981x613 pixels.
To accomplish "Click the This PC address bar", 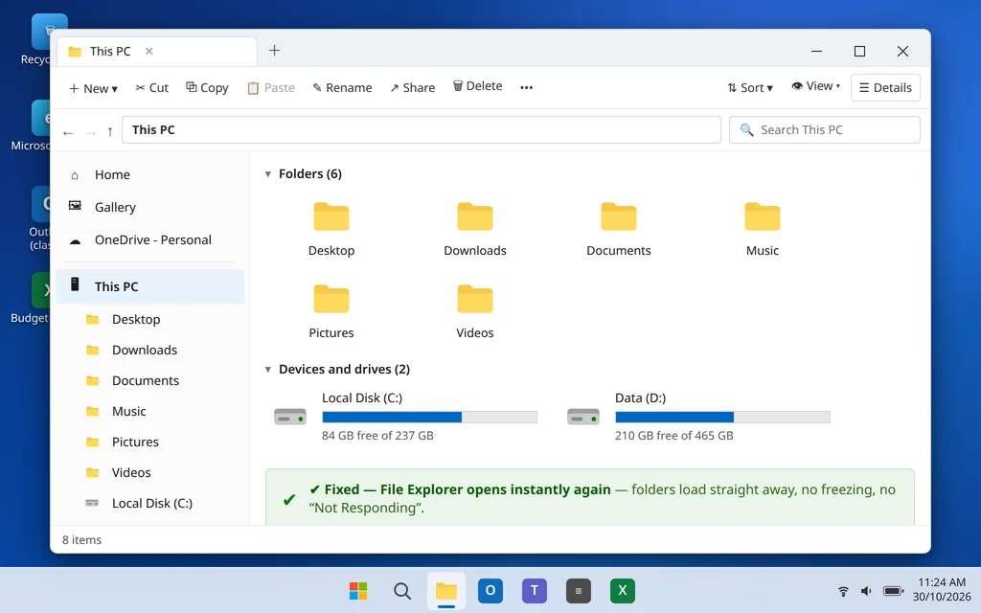I will pyautogui.click(x=422, y=129).
